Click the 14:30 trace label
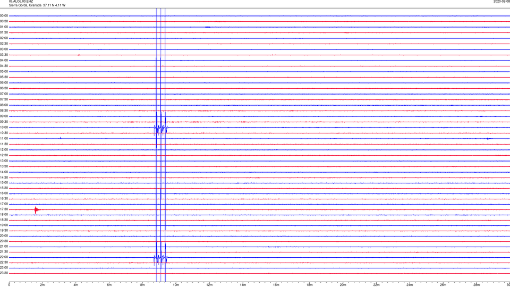Viewport: 510px width, 287px height. pyautogui.click(x=4, y=178)
